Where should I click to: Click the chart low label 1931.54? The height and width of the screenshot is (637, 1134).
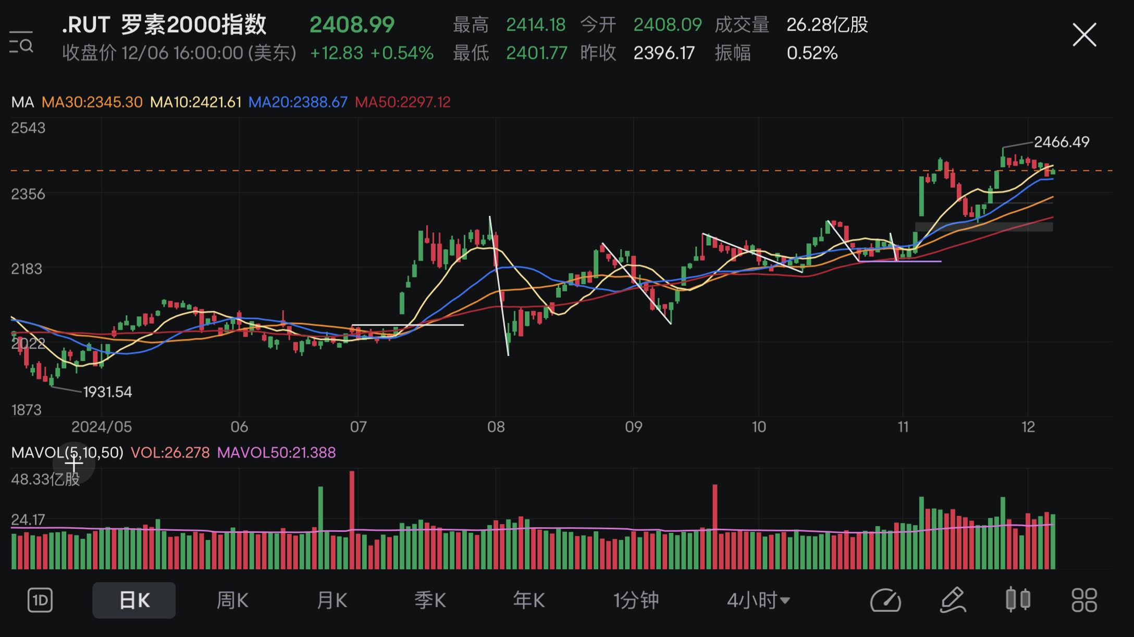click(x=107, y=392)
